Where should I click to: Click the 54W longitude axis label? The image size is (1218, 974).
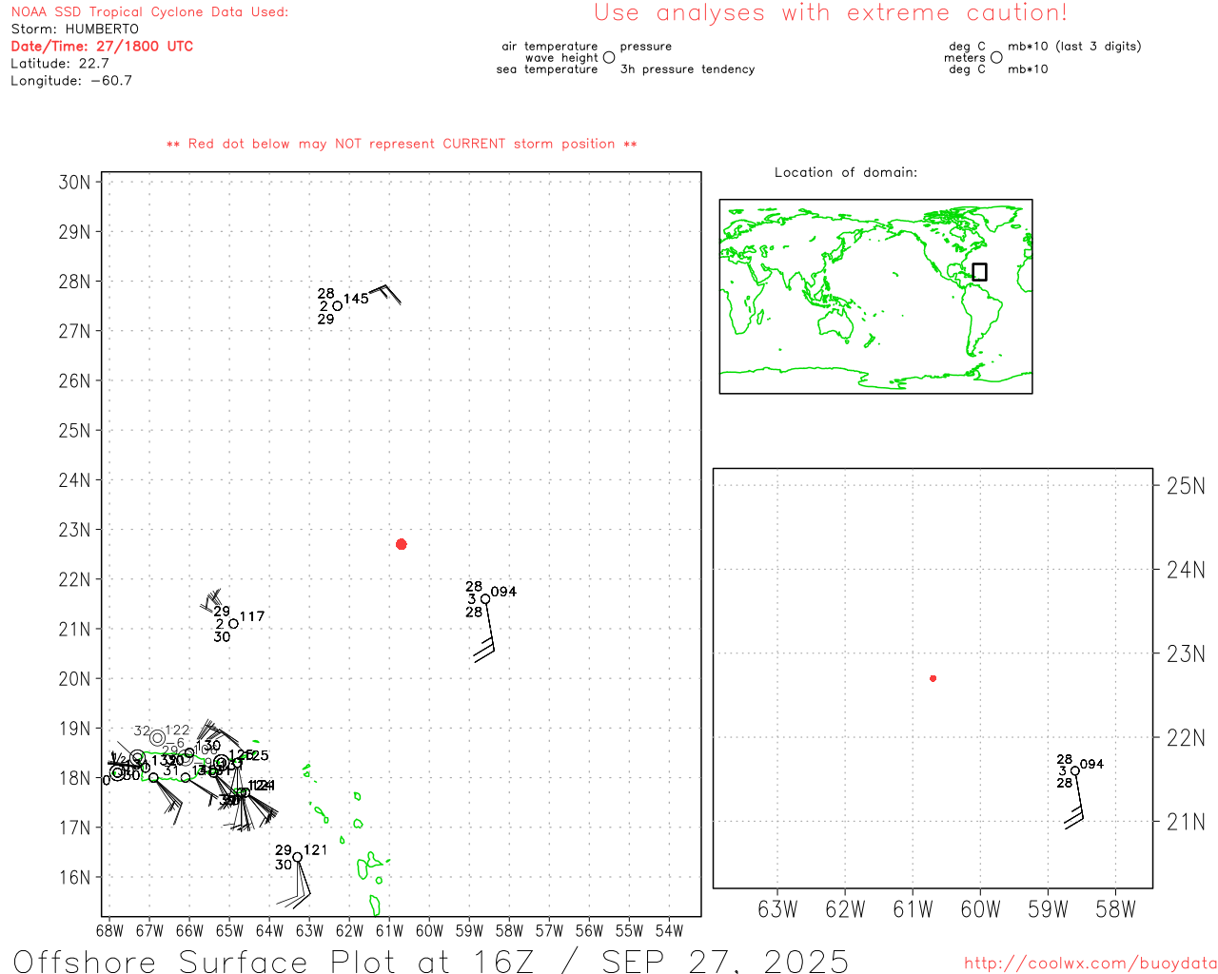click(x=669, y=931)
